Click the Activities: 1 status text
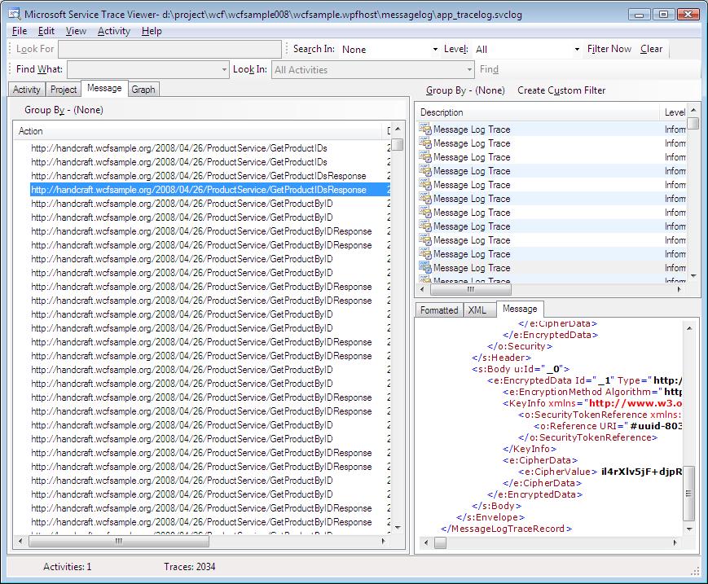The image size is (708, 584). [x=68, y=566]
